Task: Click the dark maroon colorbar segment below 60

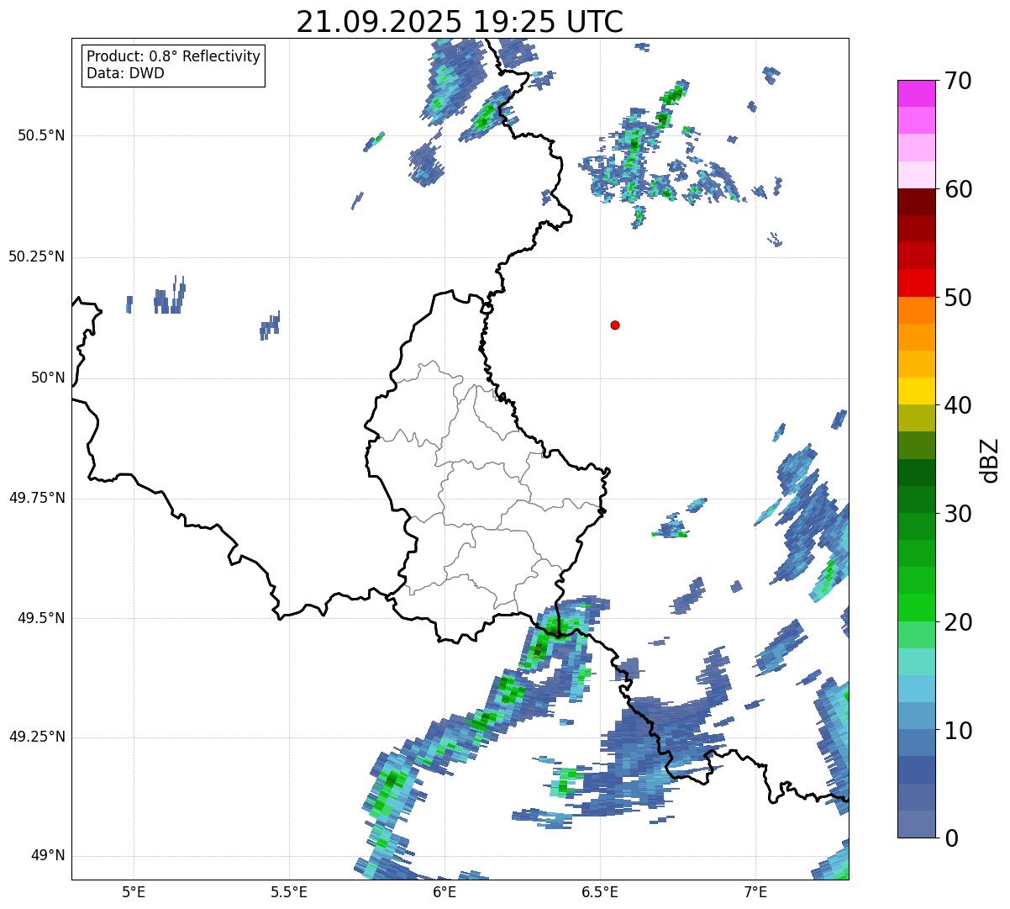Action: pos(917,202)
